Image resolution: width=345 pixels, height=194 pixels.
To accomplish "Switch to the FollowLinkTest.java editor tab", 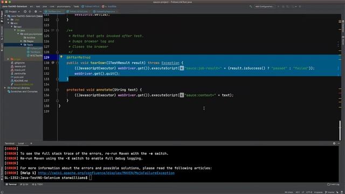I will click(78, 11).
